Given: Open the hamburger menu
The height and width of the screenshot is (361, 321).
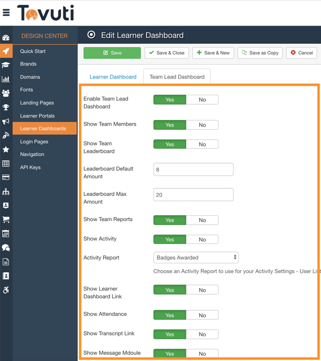Looking at the screenshot, I should 6,13.
